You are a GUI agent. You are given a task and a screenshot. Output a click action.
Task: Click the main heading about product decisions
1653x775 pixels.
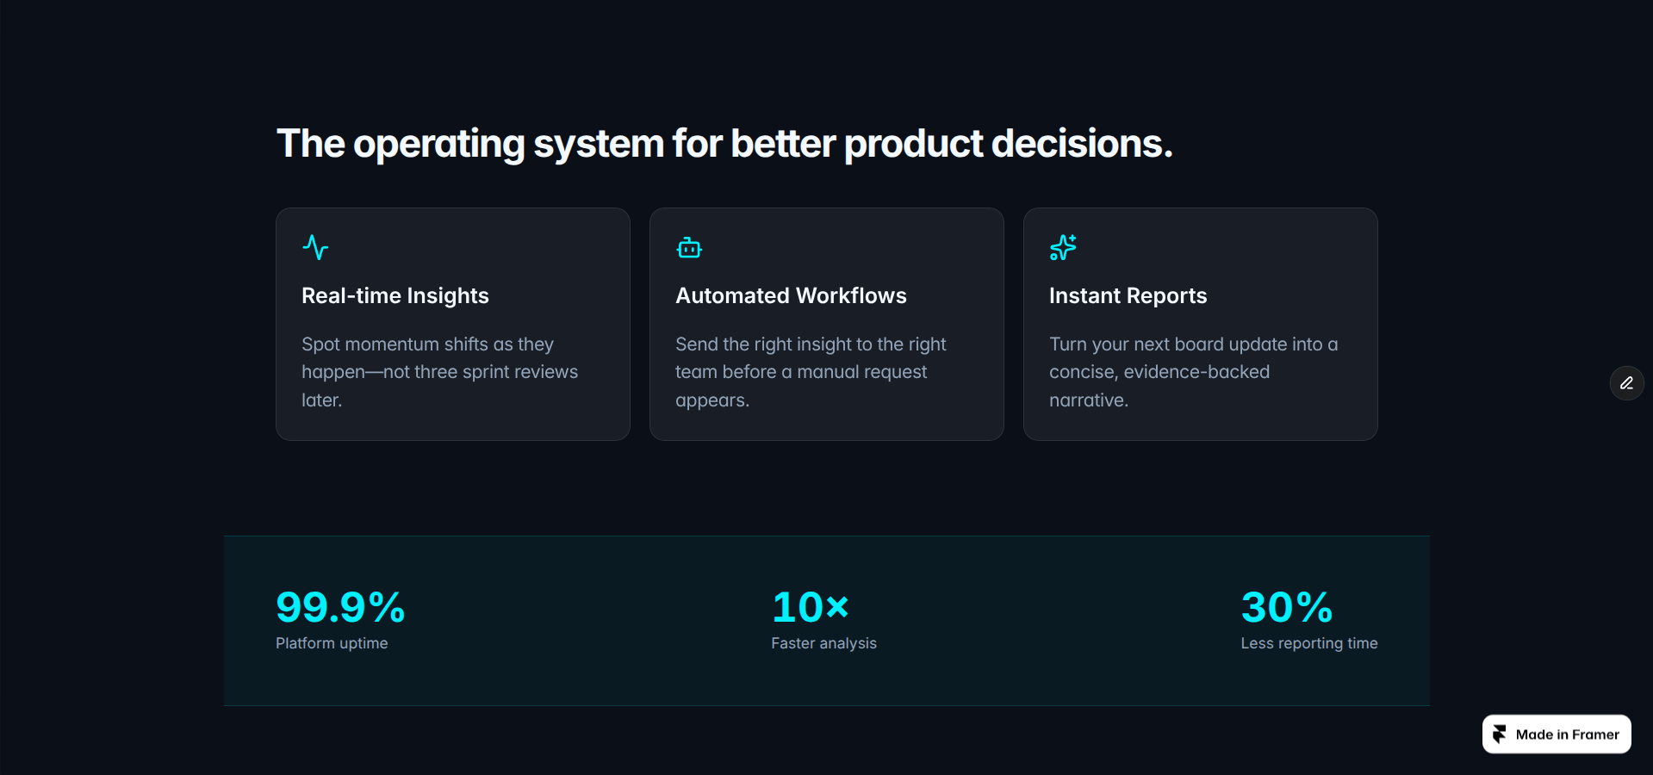724,144
